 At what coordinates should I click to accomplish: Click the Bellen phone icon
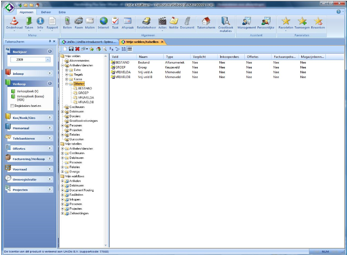coord(67,21)
